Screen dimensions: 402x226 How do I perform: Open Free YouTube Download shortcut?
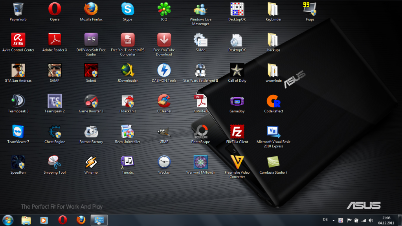(164, 45)
